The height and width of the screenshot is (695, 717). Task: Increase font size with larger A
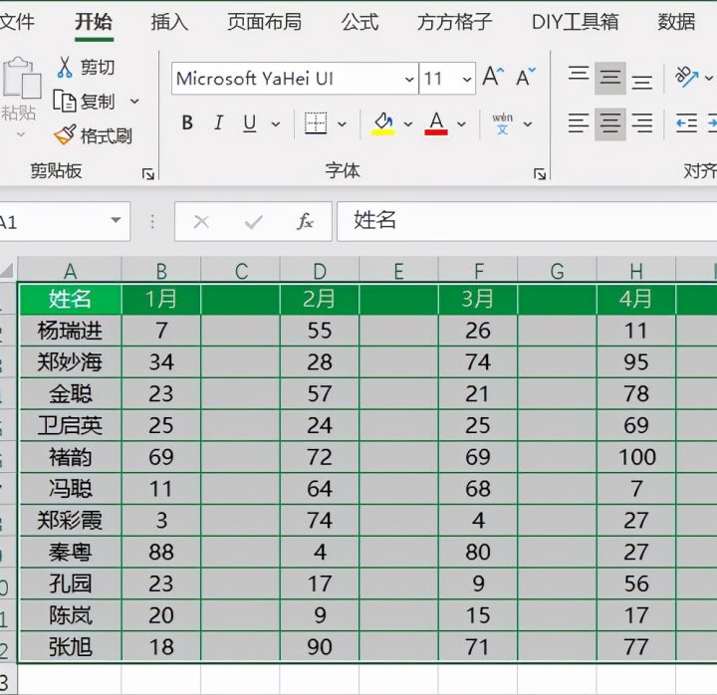click(493, 77)
